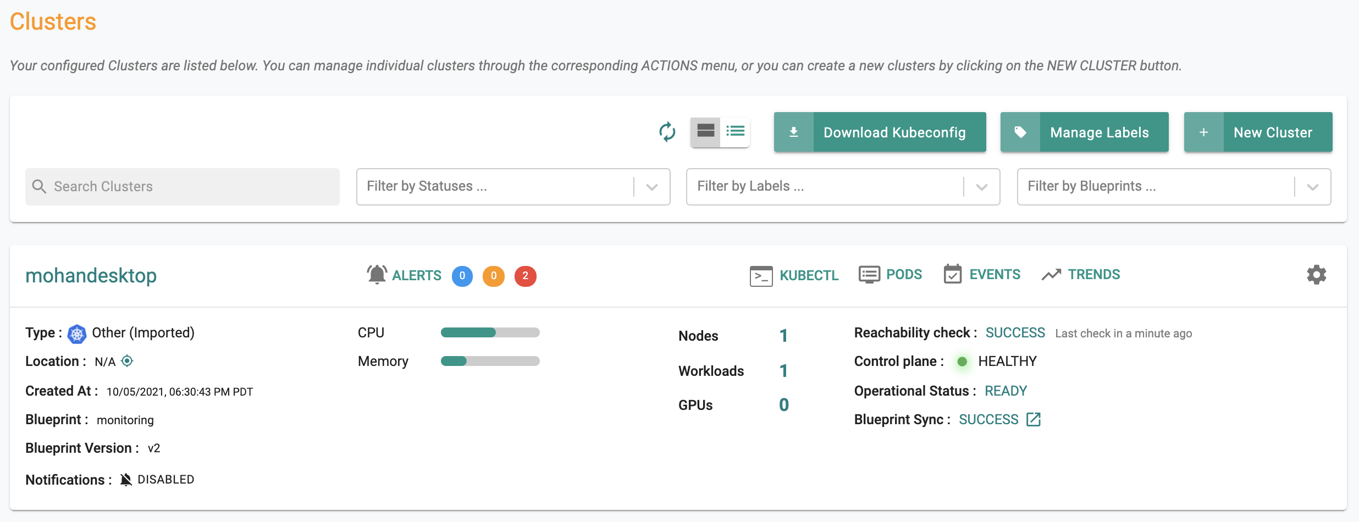Open the Filter by Statuses dropdown
The width and height of the screenshot is (1359, 522).
point(513,187)
